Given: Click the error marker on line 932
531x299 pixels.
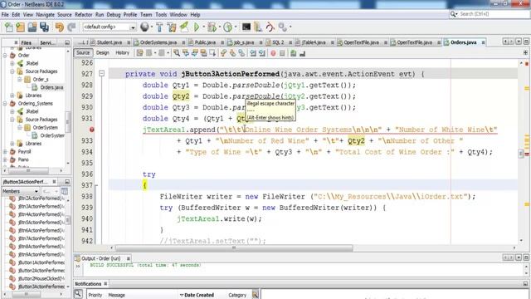Looking at the screenshot, I should pyautogui.click(x=92, y=130).
